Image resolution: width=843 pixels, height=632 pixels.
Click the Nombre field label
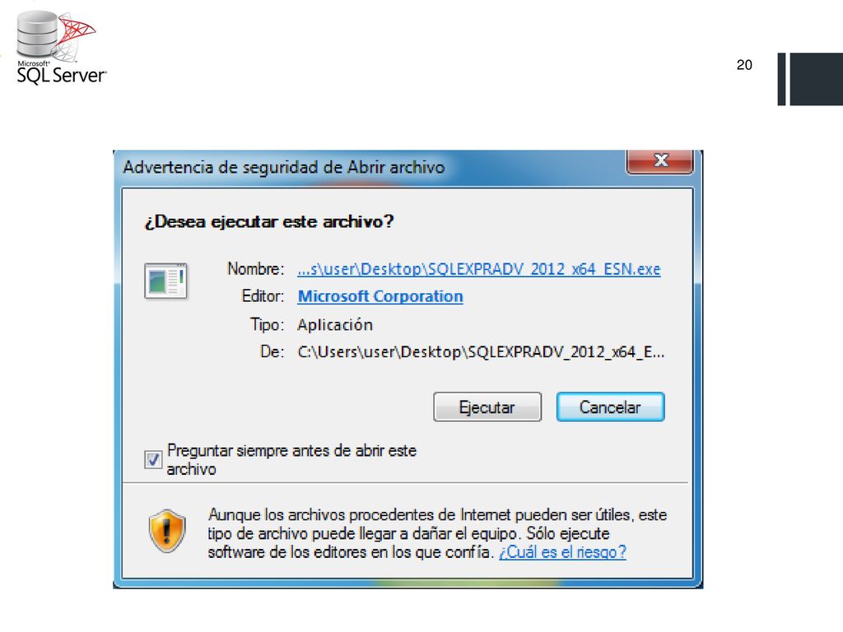tap(255, 269)
